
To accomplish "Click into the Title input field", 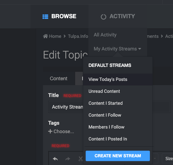I will pyautogui.click(x=109, y=107).
